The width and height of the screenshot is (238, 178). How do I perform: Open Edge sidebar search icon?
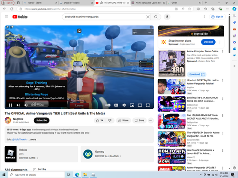coord(234,16)
